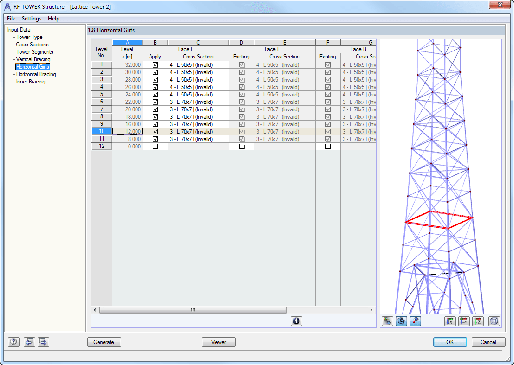514x365 pixels.
Task: Select Vertical Bracing in the tree
Action: pyautogui.click(x=33, y=59)
